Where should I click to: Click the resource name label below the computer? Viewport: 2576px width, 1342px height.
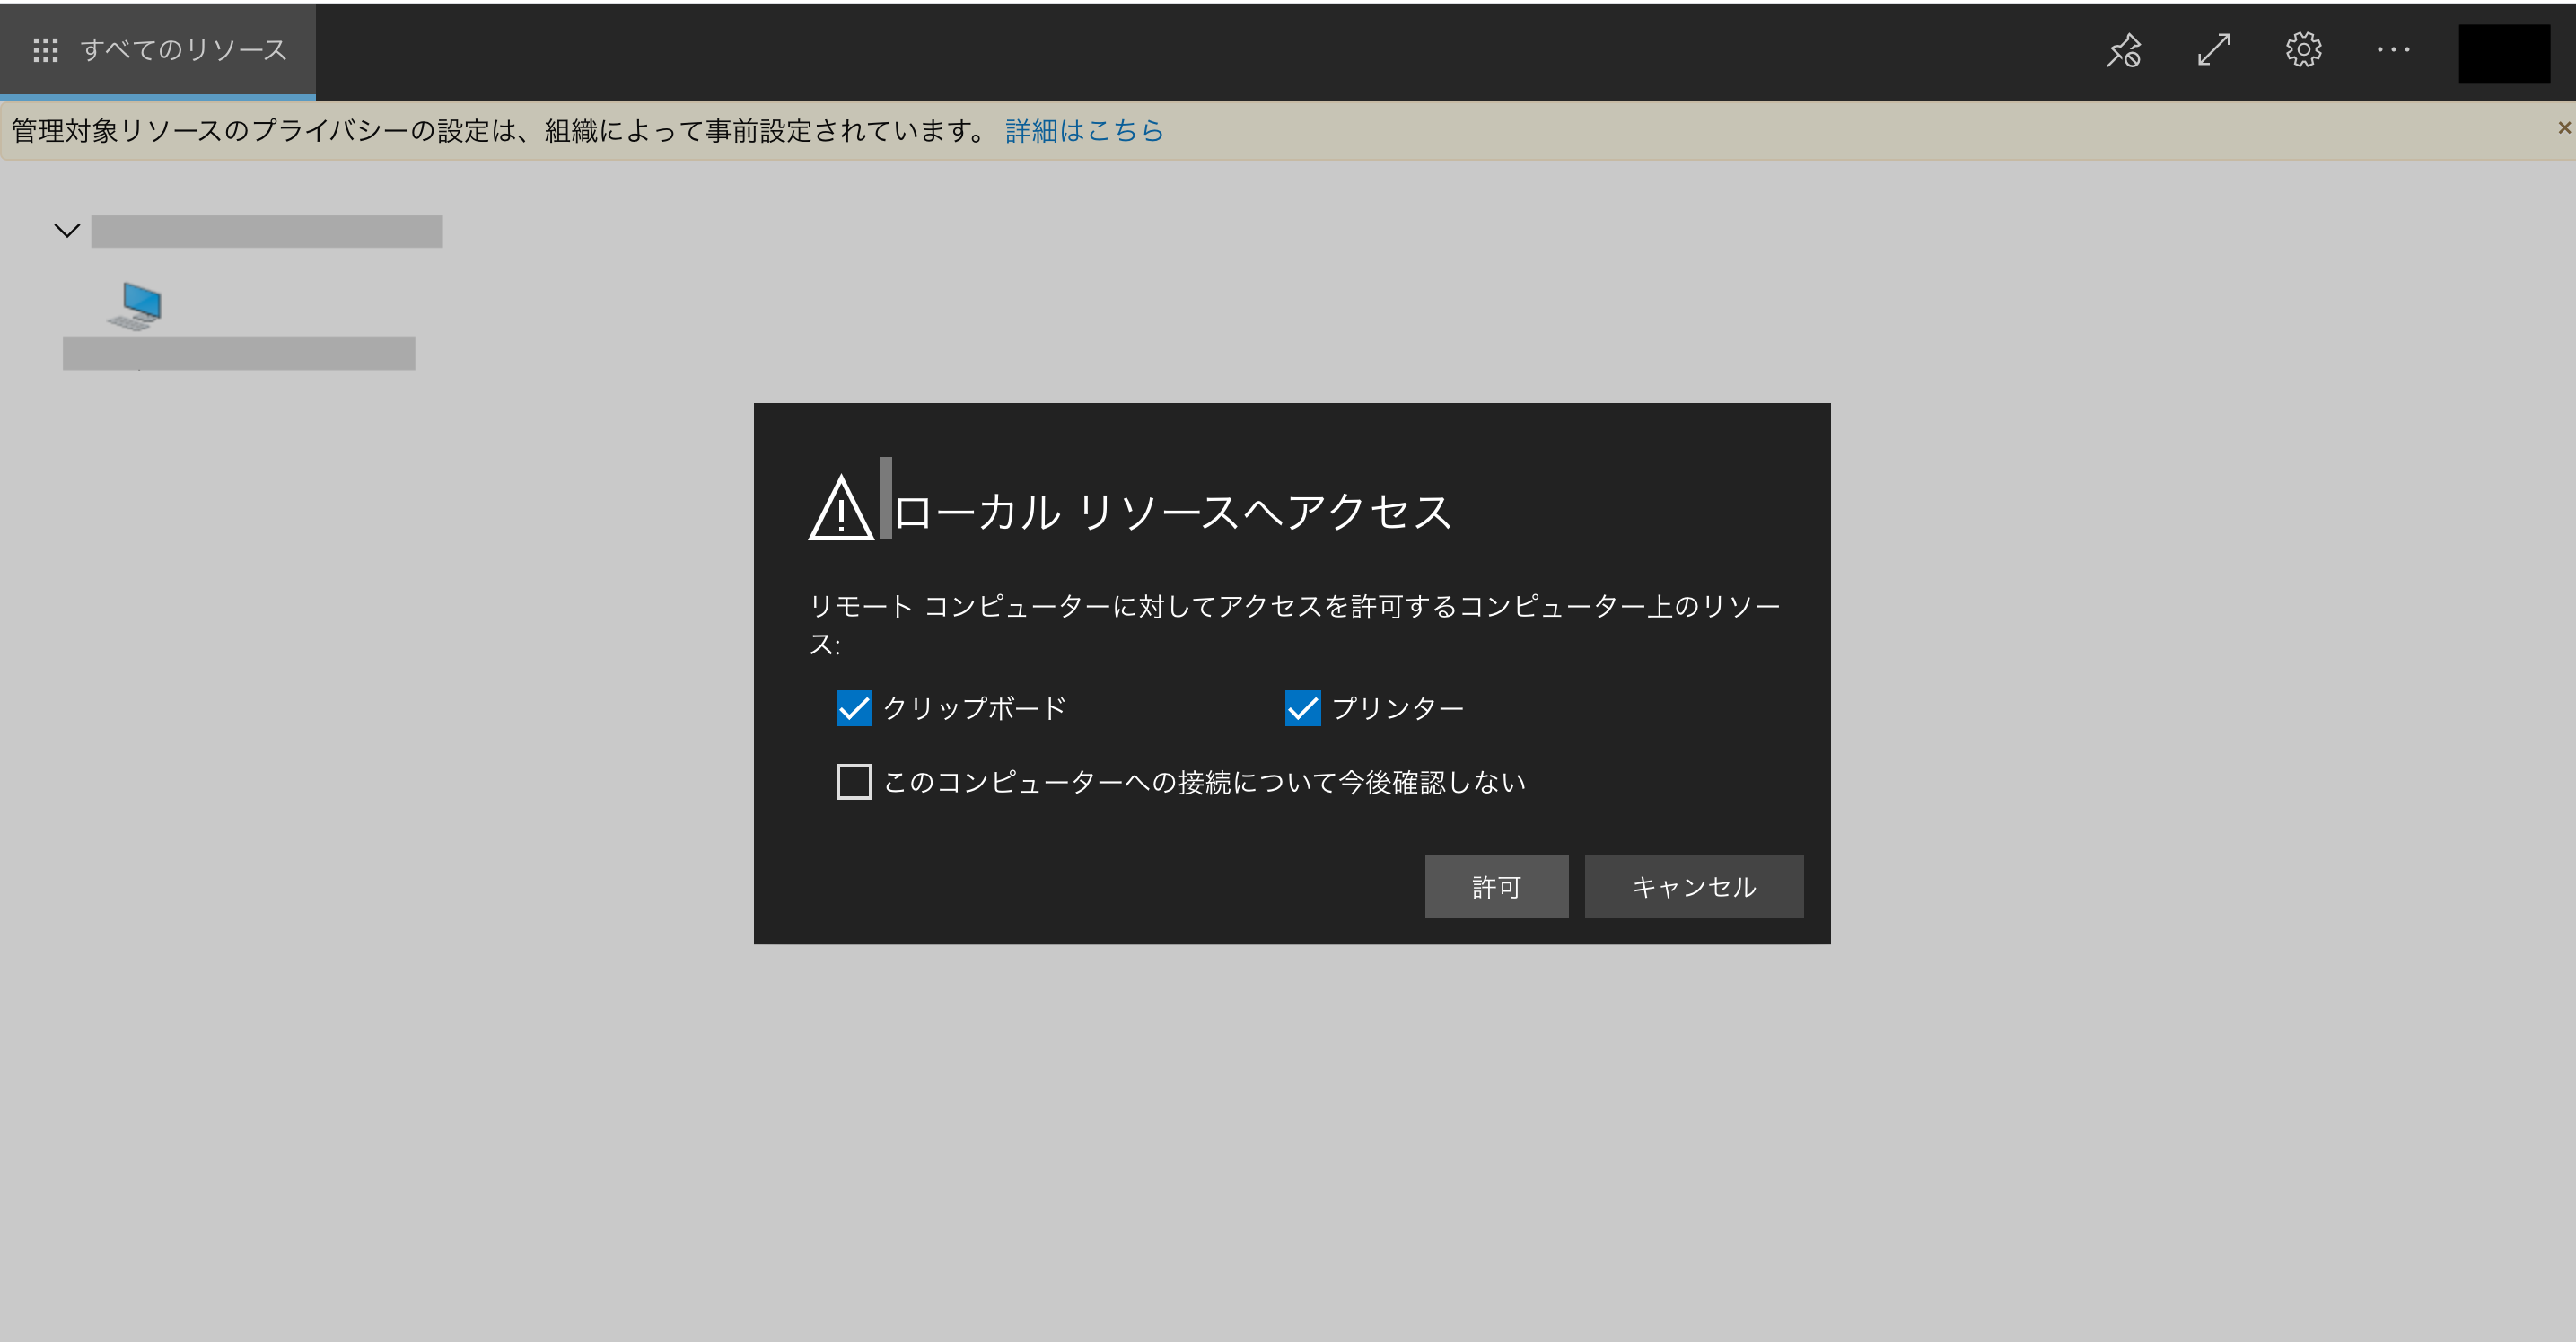238,352
